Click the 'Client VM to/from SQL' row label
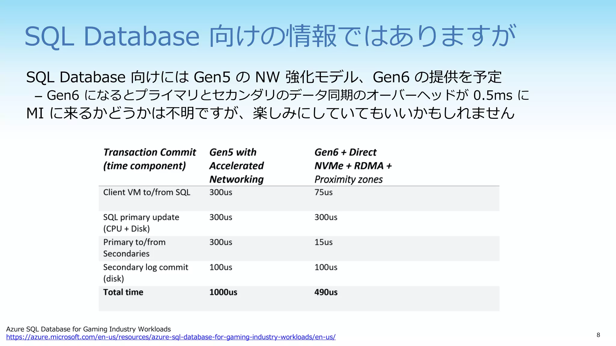 pos(147,192)
